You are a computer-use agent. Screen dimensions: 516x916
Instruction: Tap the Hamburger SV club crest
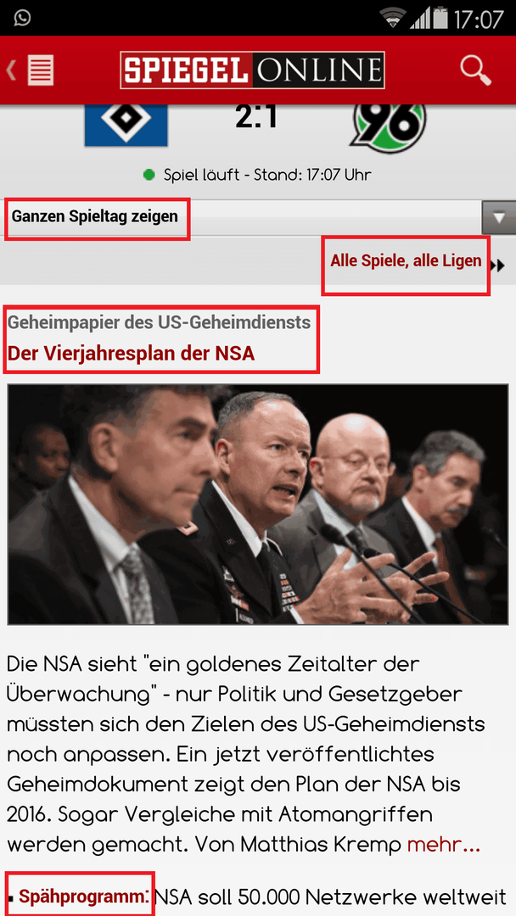point(126,125)
